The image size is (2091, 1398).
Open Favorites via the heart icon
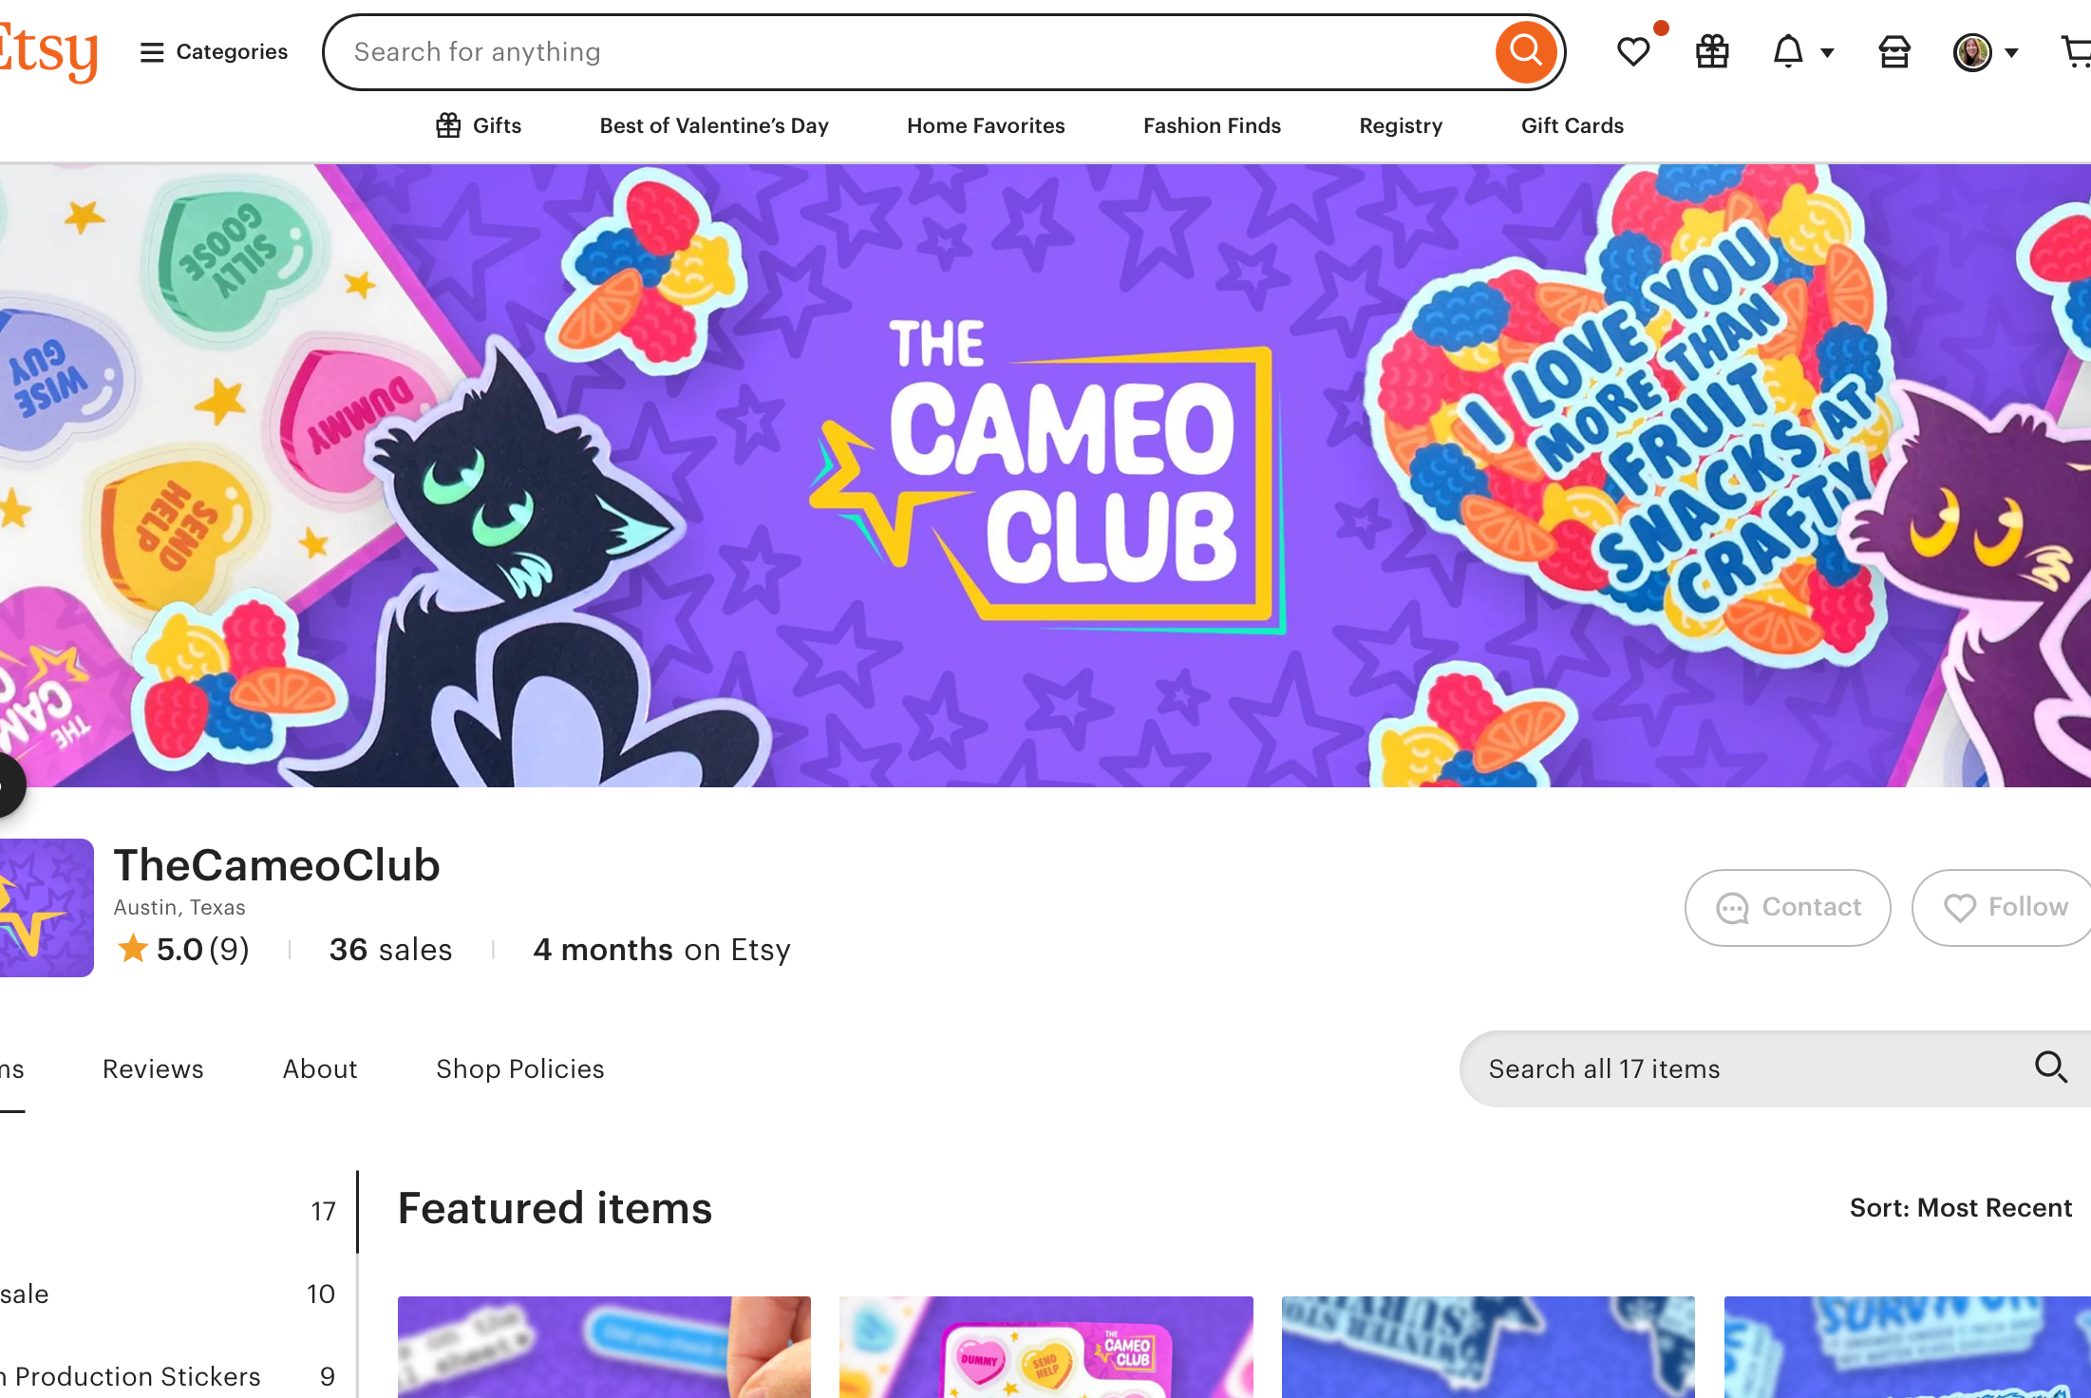(1633, 51)
